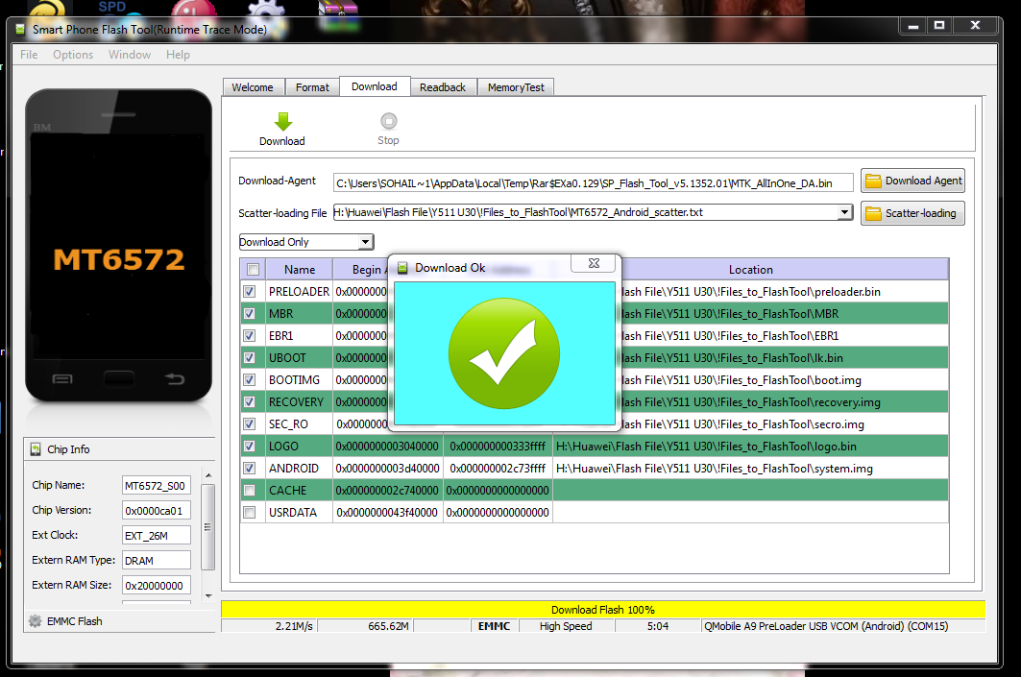Click the High Speed status entry
This screenshot has width=1021, height=677.
click(x=566, y=626)
